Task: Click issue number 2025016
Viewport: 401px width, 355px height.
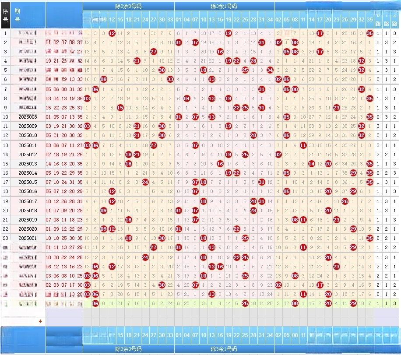Action: [28, 191]
